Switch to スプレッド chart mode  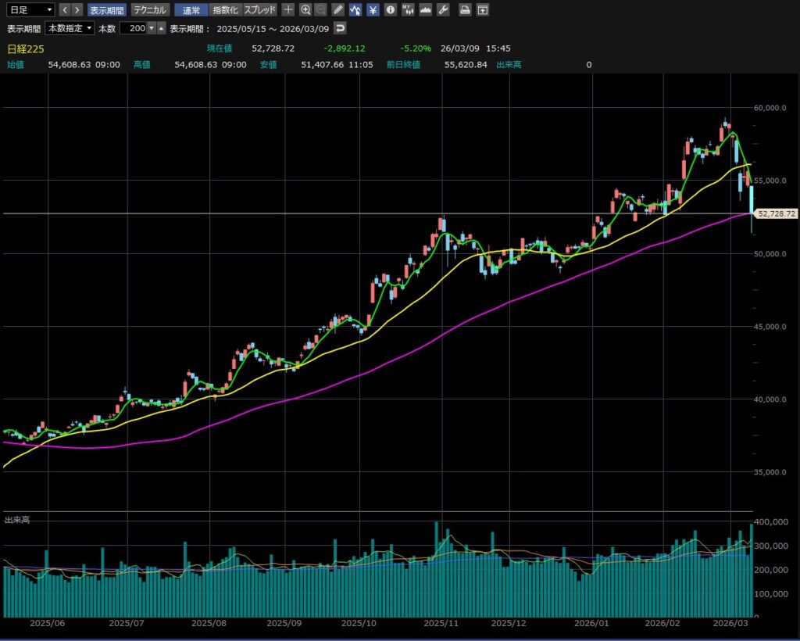pyautogui.click(x=259, y=10)
